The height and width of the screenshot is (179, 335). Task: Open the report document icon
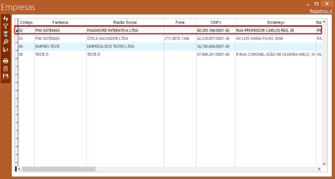[x=5, y=69]
